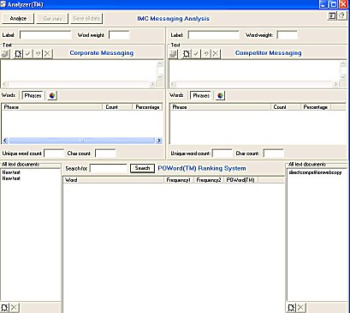Click the Word weight field in Competitor Messaging panel
Viewport: 350px width, 313px height.
pyautogui.click(x=288, y=35)
